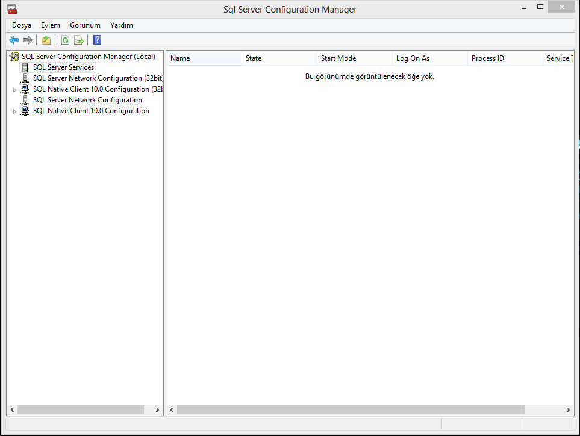Open the Dosya menu
Viewport: 580px width, 436px height.
click(x=22, y=25)
